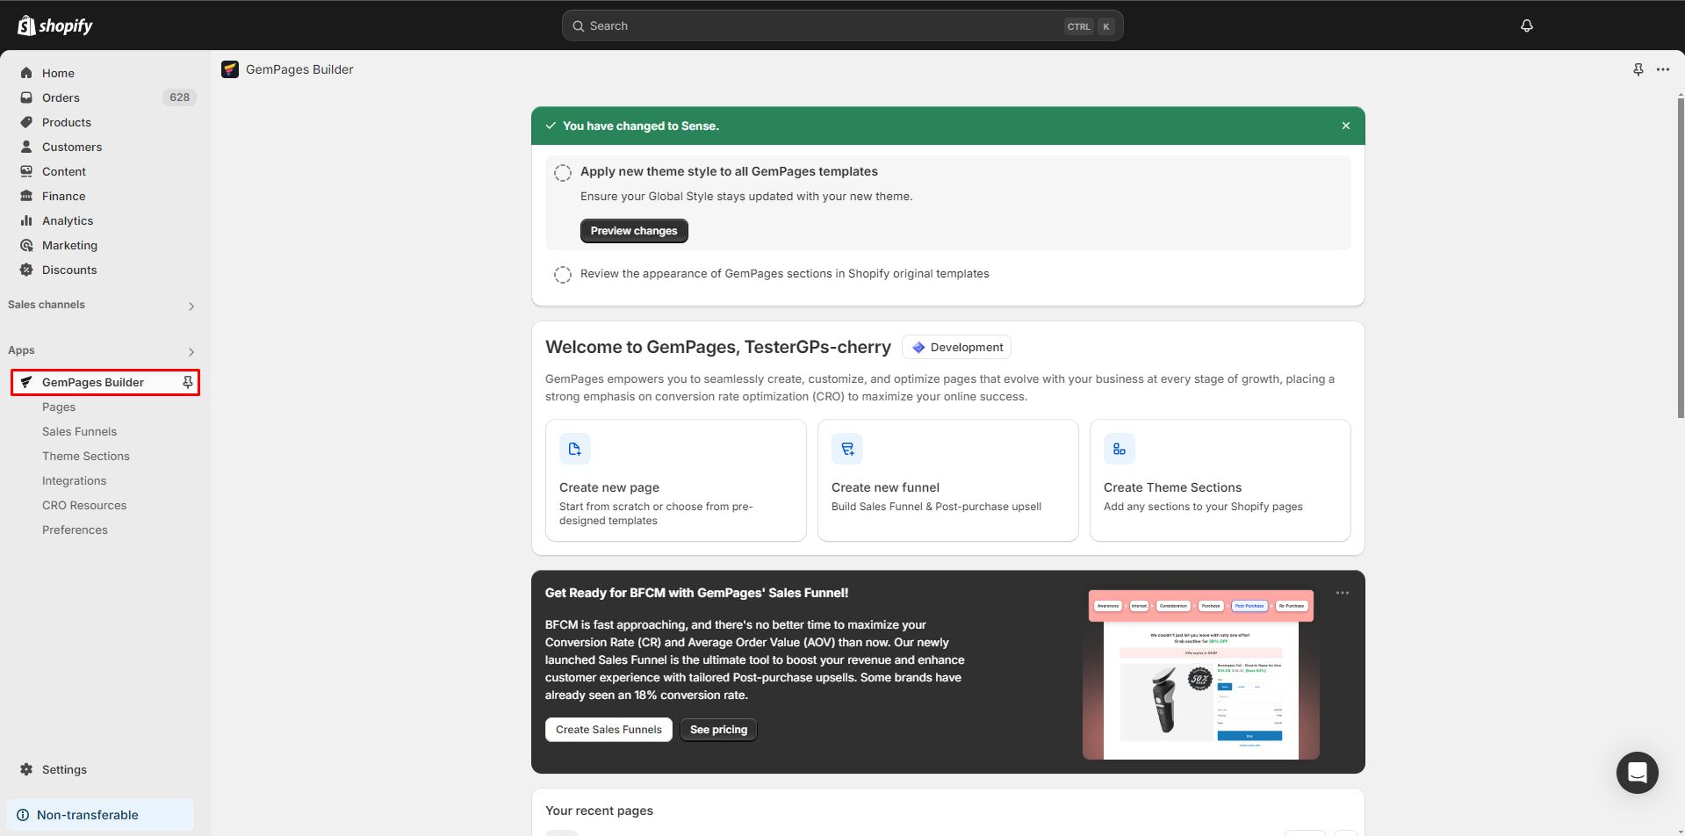Screen dimensions: 1685x836
Task: Click the Shopify logo
Action: point(55,25)
